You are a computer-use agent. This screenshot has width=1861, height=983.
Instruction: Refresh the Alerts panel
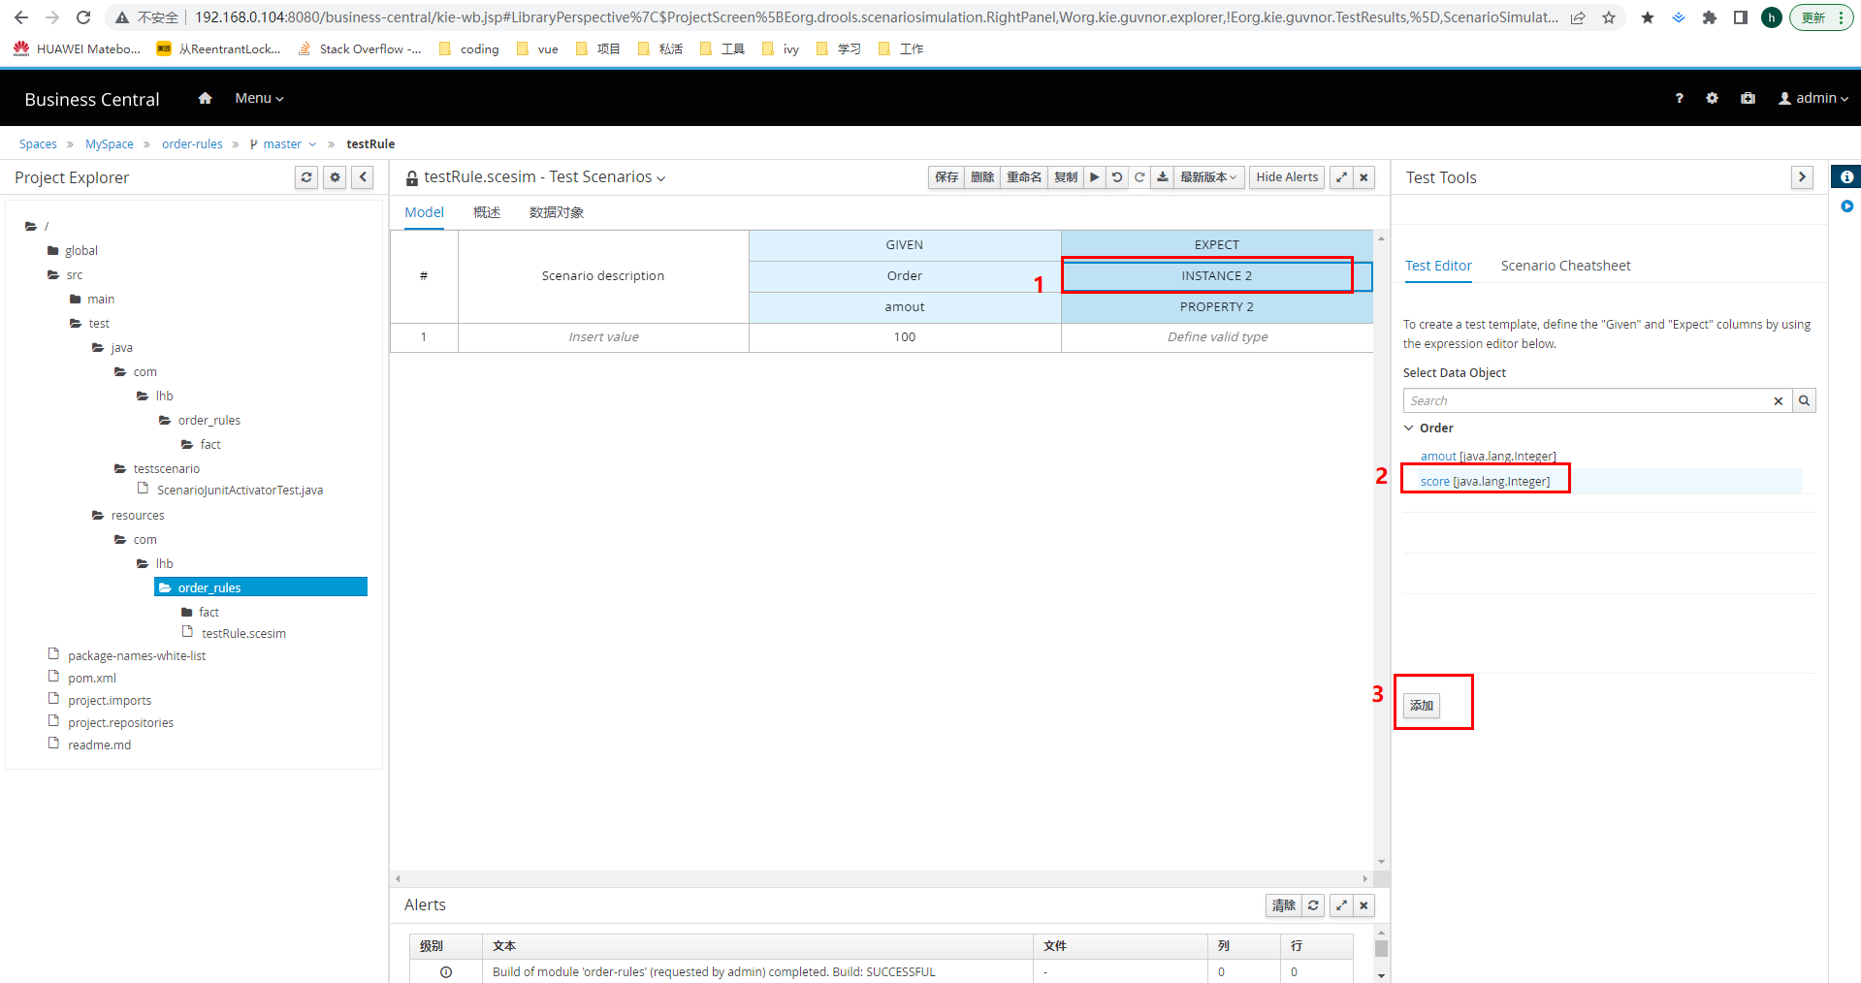point(1313,905)
